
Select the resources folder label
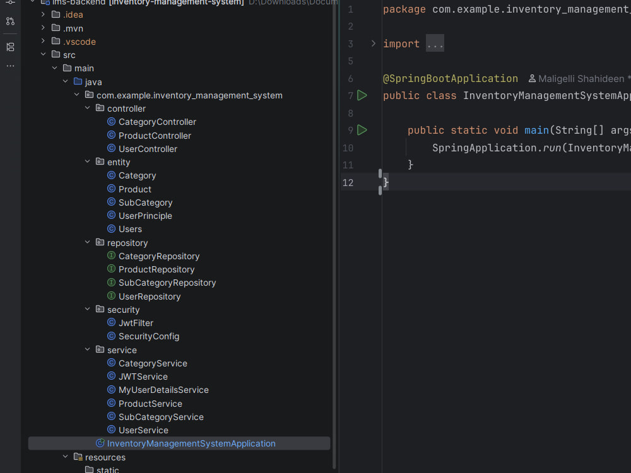click(x=105, y=457)
